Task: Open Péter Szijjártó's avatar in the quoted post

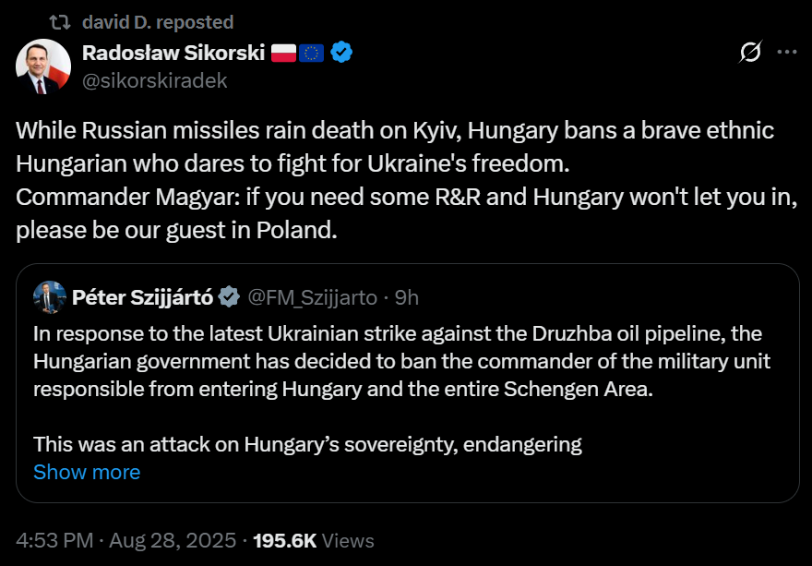Action: click(x=50, y=297)
